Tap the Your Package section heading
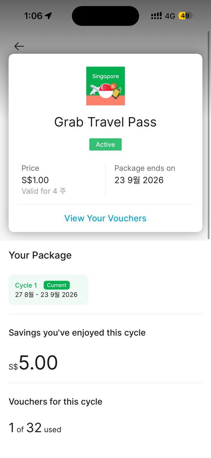Viewport: 211px width, 458px height. point(40,255)
